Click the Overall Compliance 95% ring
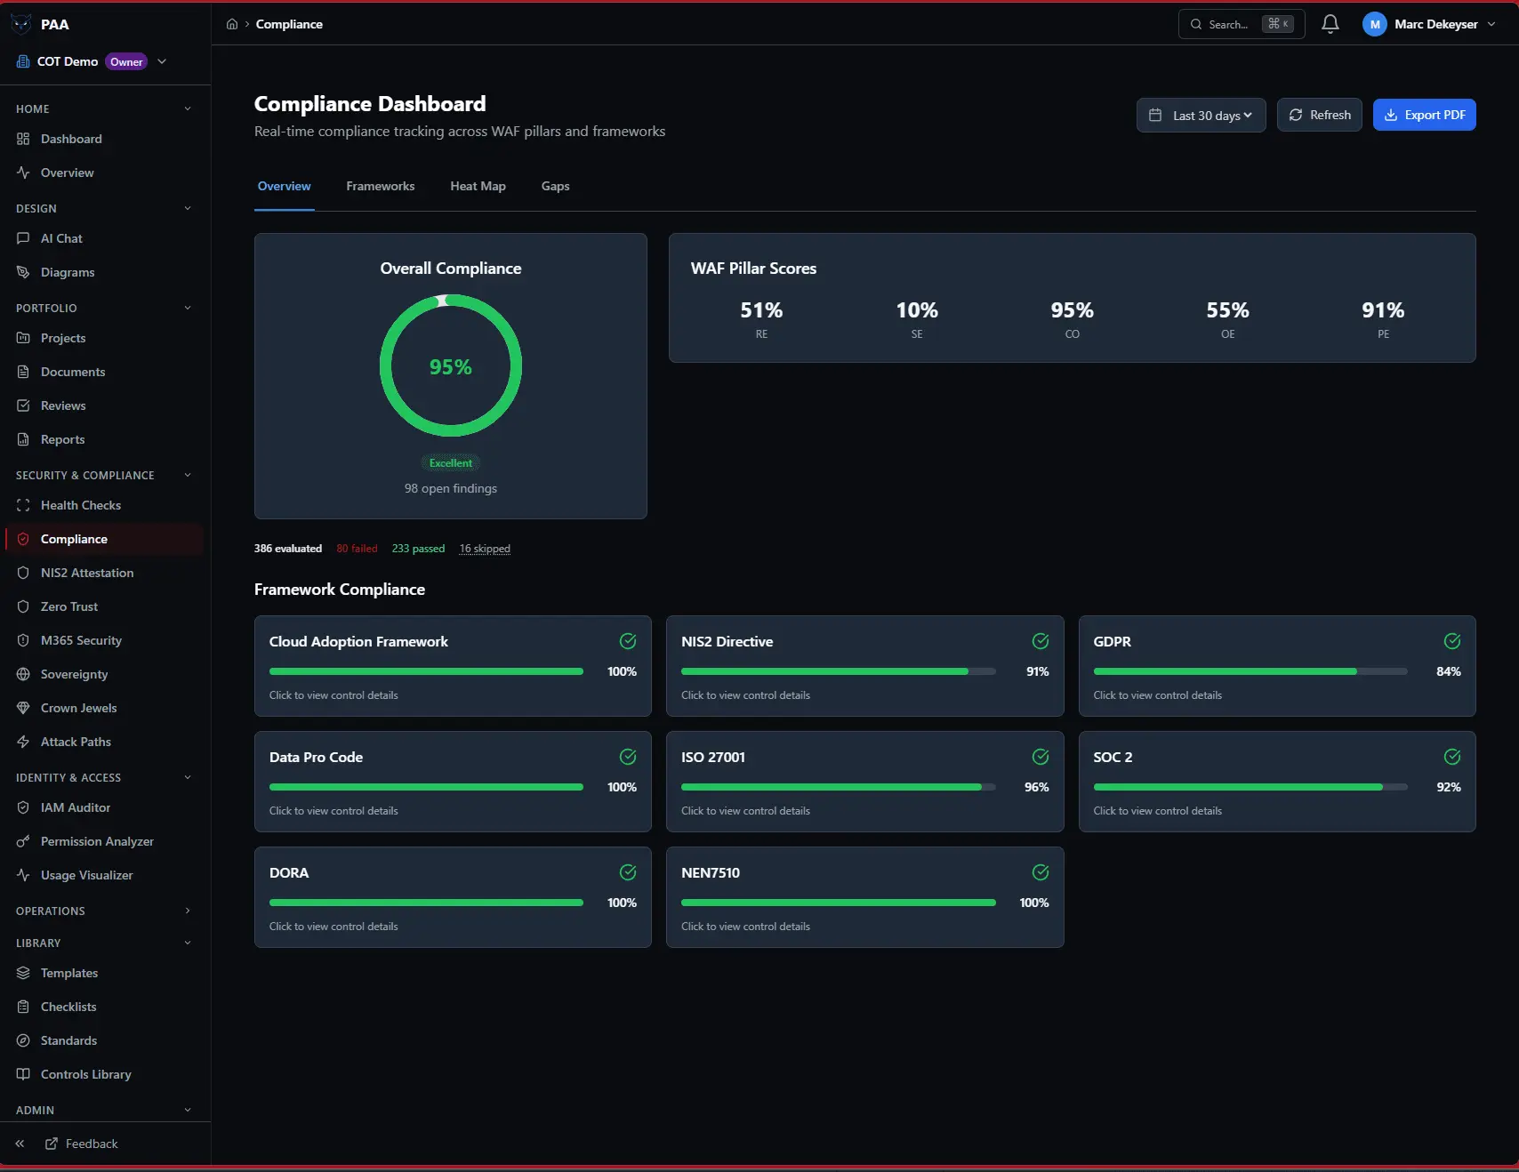1519x1172 pixels. [451, 365]
